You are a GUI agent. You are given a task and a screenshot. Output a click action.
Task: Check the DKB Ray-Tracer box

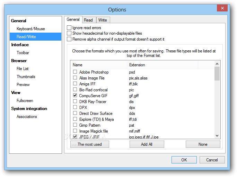75,101
